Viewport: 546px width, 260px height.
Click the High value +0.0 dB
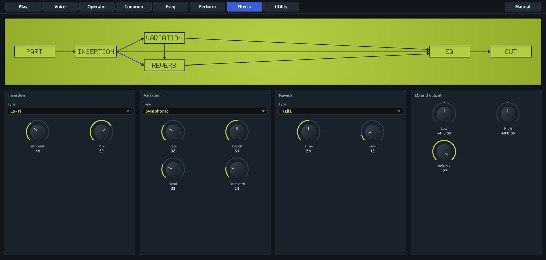point(508,133)
